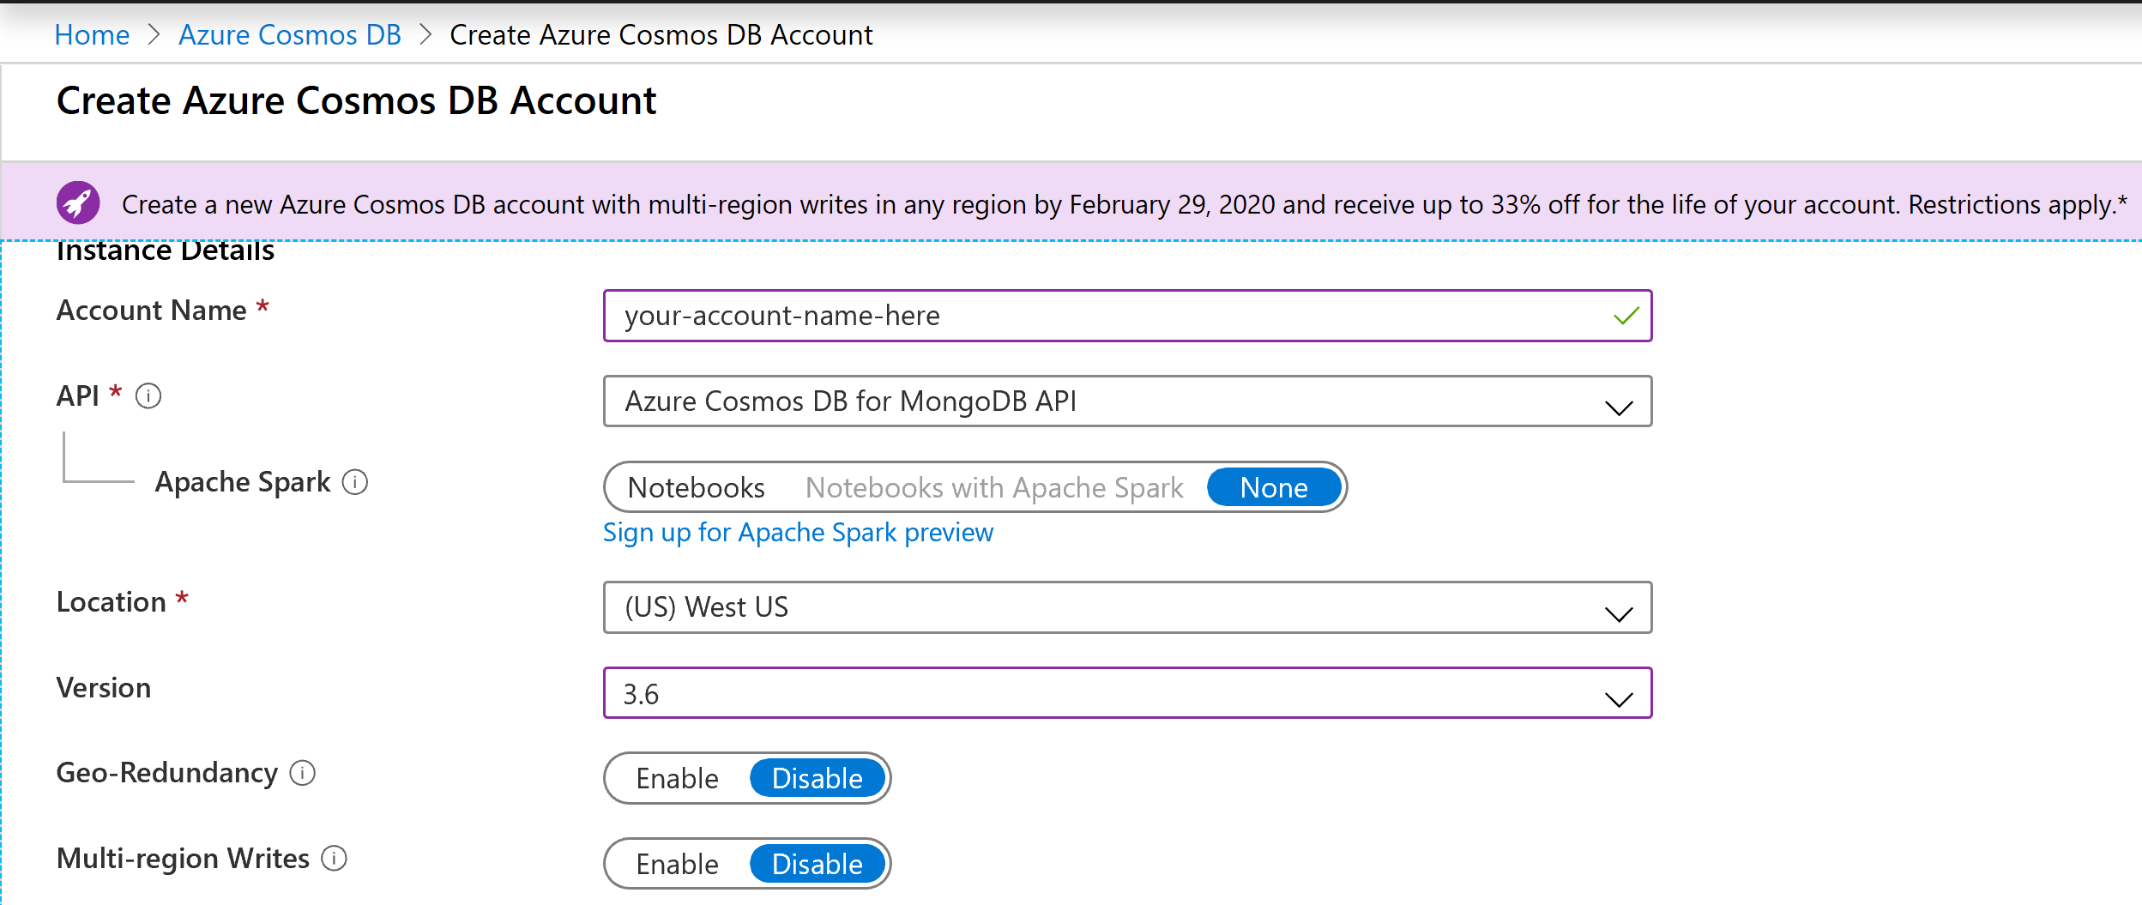Image resolution: width=2142 pixels, height=905 pixels.
Task: Go to Home breadcrumb
Action: pyautogui.click(x=92, y=34)
